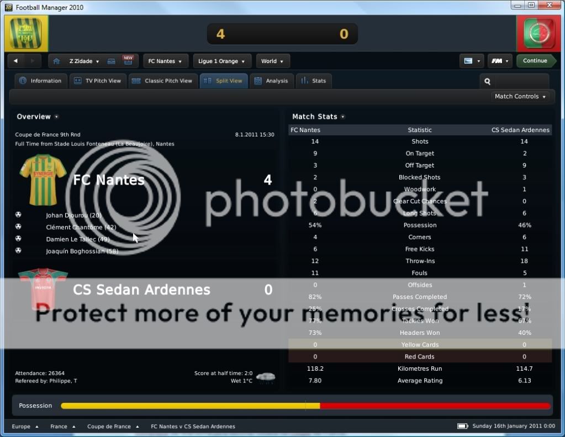
Task: Open the FM menu dropdown
Action: point(499,61)
